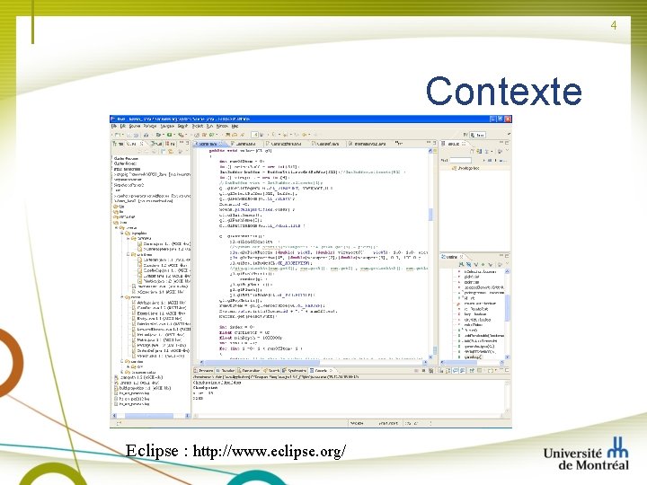
Task: Open the Help menu
Action: click(235, 126)
